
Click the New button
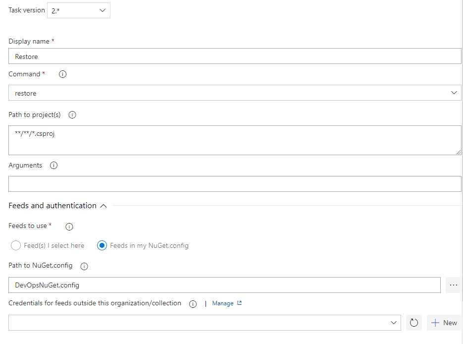tap(444, 323)
